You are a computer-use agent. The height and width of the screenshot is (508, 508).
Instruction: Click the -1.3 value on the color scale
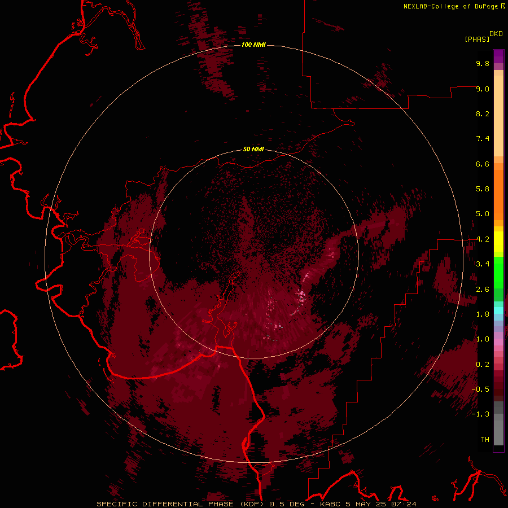click(x=480, y=414)
